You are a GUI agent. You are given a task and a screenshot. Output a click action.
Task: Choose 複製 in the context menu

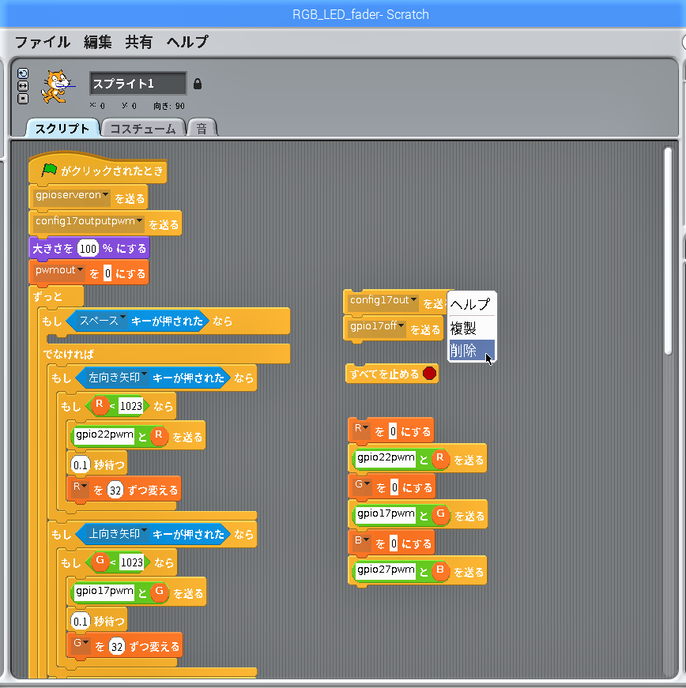point(471,328)
